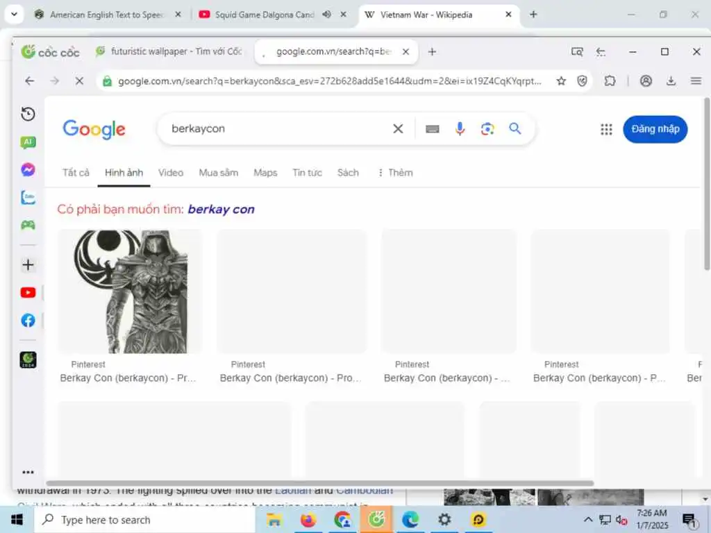Screen dimensions: 711x533
Task: Select Tin tức search filter
Action: pos(307,173)
